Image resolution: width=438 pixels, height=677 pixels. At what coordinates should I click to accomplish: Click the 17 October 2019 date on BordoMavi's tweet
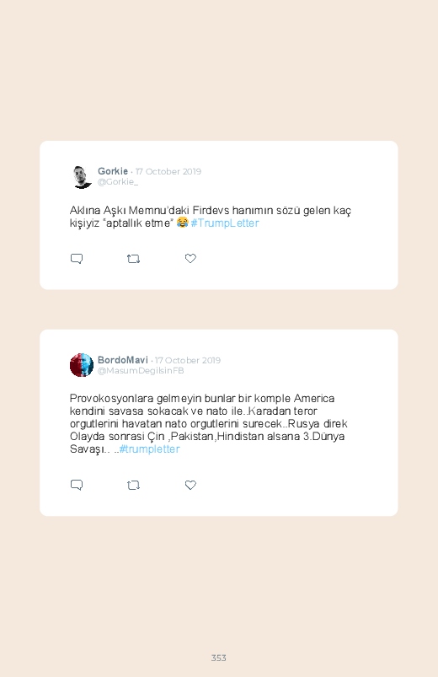click(188, 360)
